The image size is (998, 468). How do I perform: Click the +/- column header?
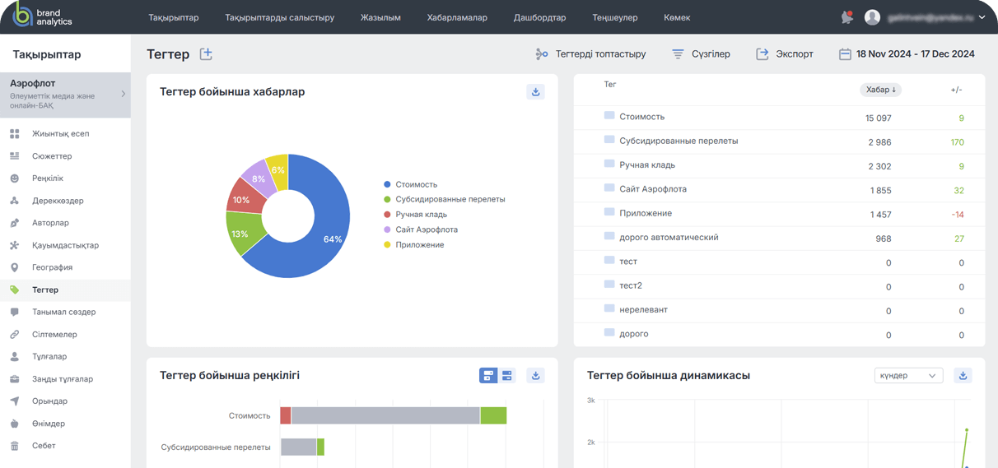pos(956,90)
